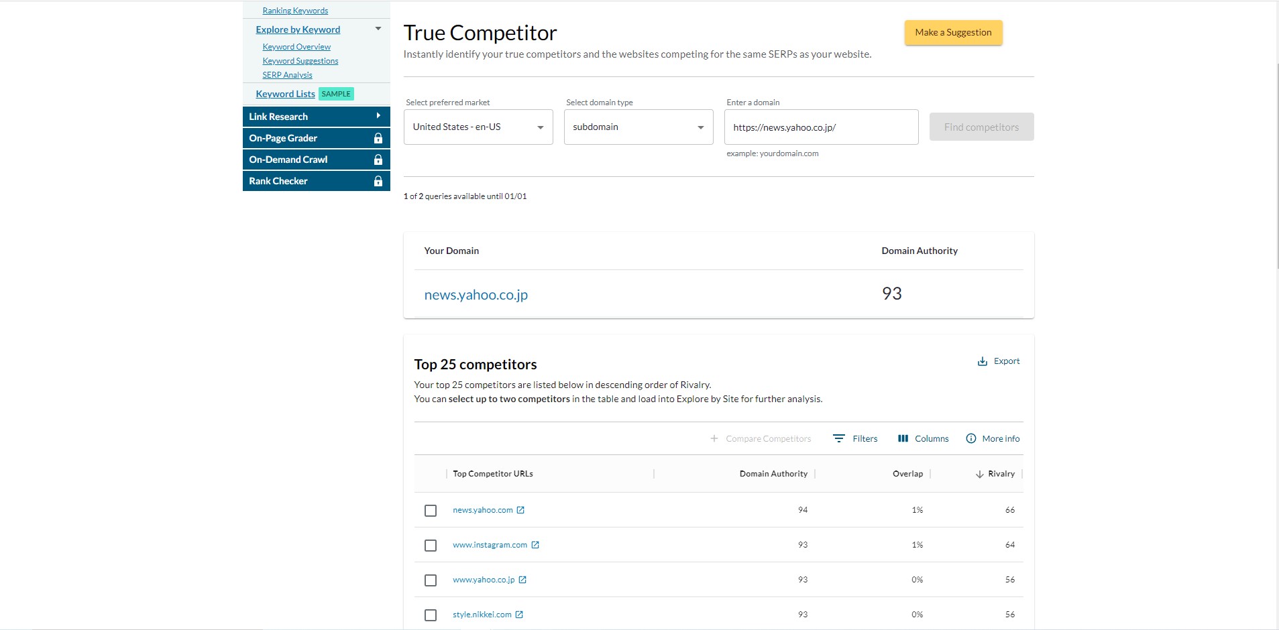Click Rivalry value 66 for news.yahoo.com
This screenshot has height=630, width=1279.
[1010, 510]
